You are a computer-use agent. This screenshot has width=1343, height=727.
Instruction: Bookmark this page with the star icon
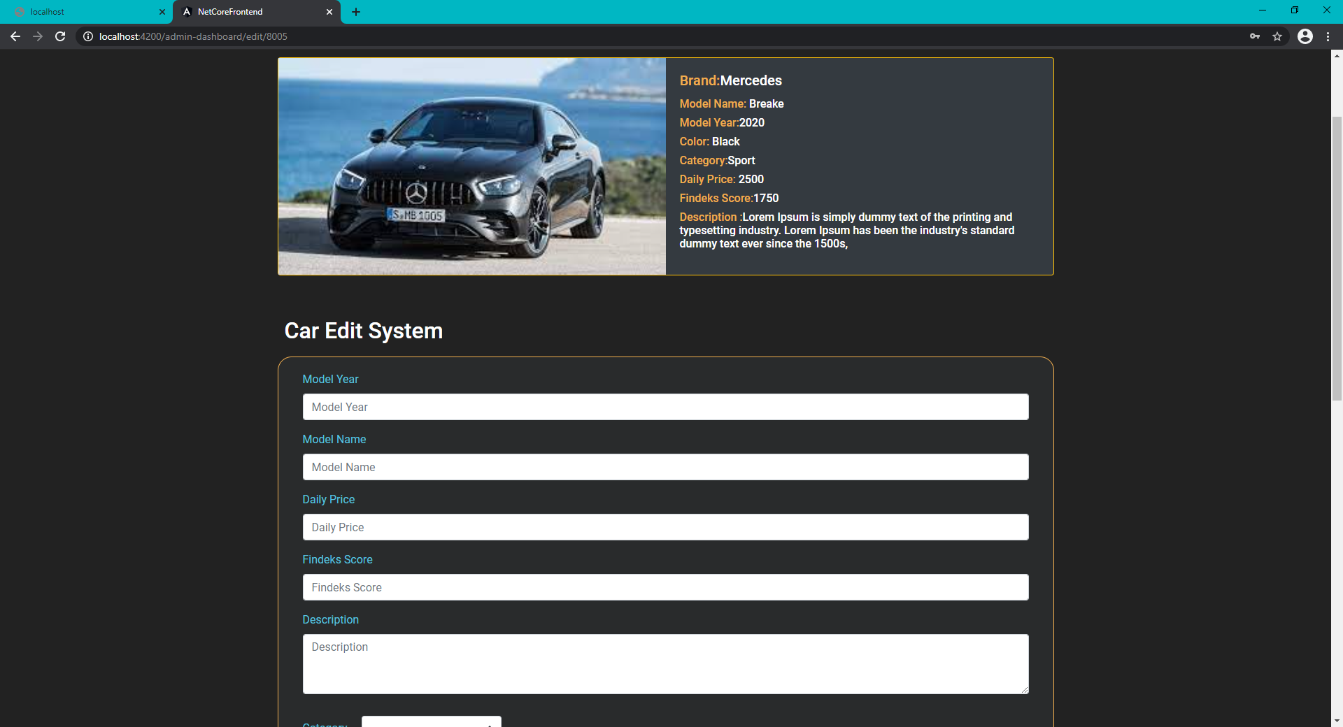coord(1277,36)
